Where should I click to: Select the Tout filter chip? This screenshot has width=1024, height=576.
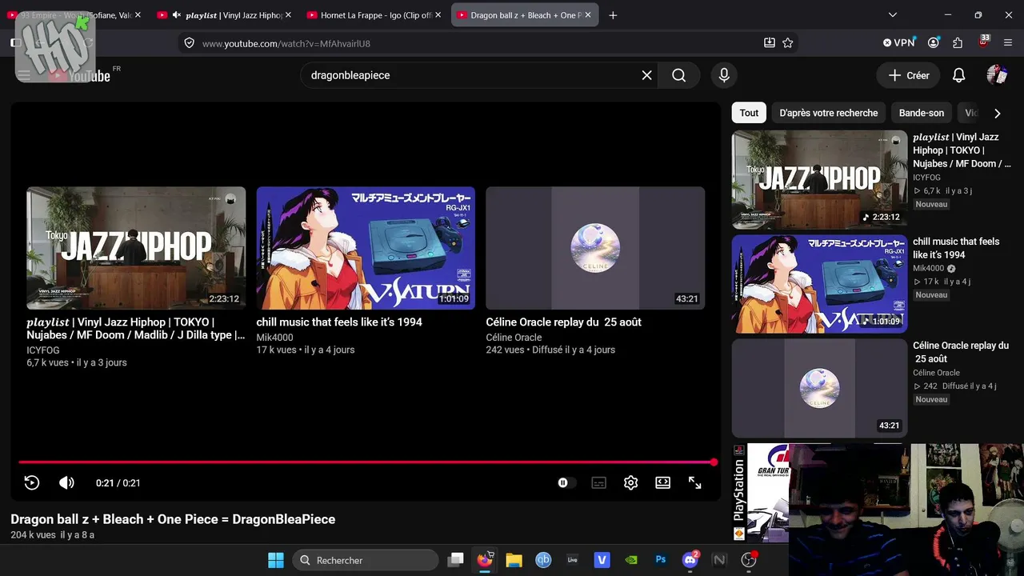click(749, 113)
